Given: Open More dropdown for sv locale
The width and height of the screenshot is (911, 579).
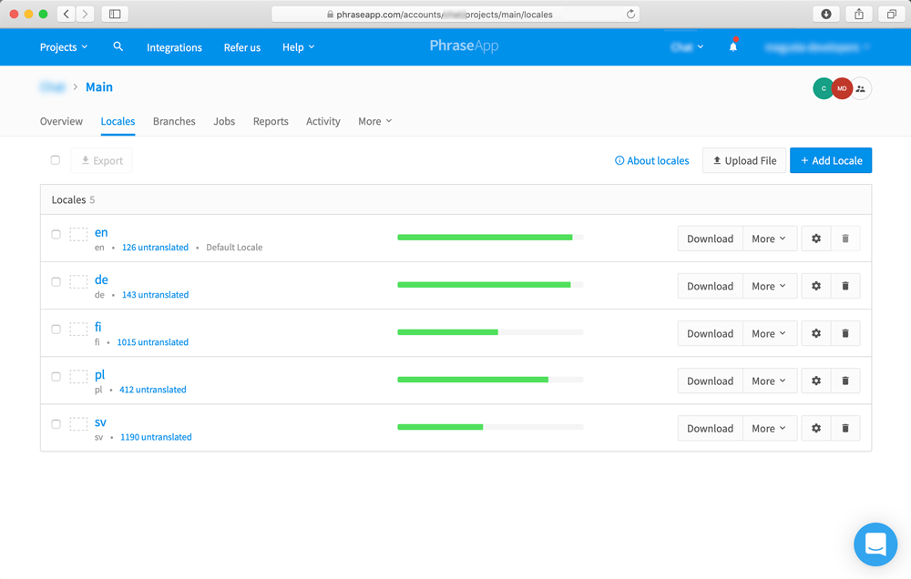Looking at the screenshot, I should pyautogui.click(x=769, y=429).
